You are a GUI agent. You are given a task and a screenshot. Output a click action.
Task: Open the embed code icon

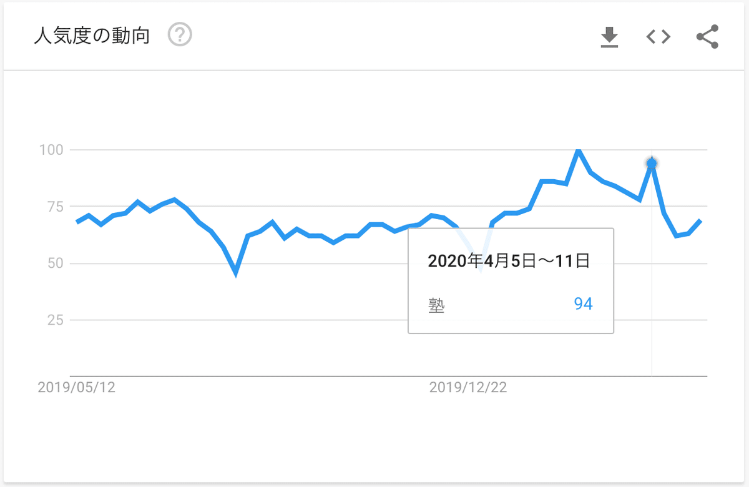[658, 37]
